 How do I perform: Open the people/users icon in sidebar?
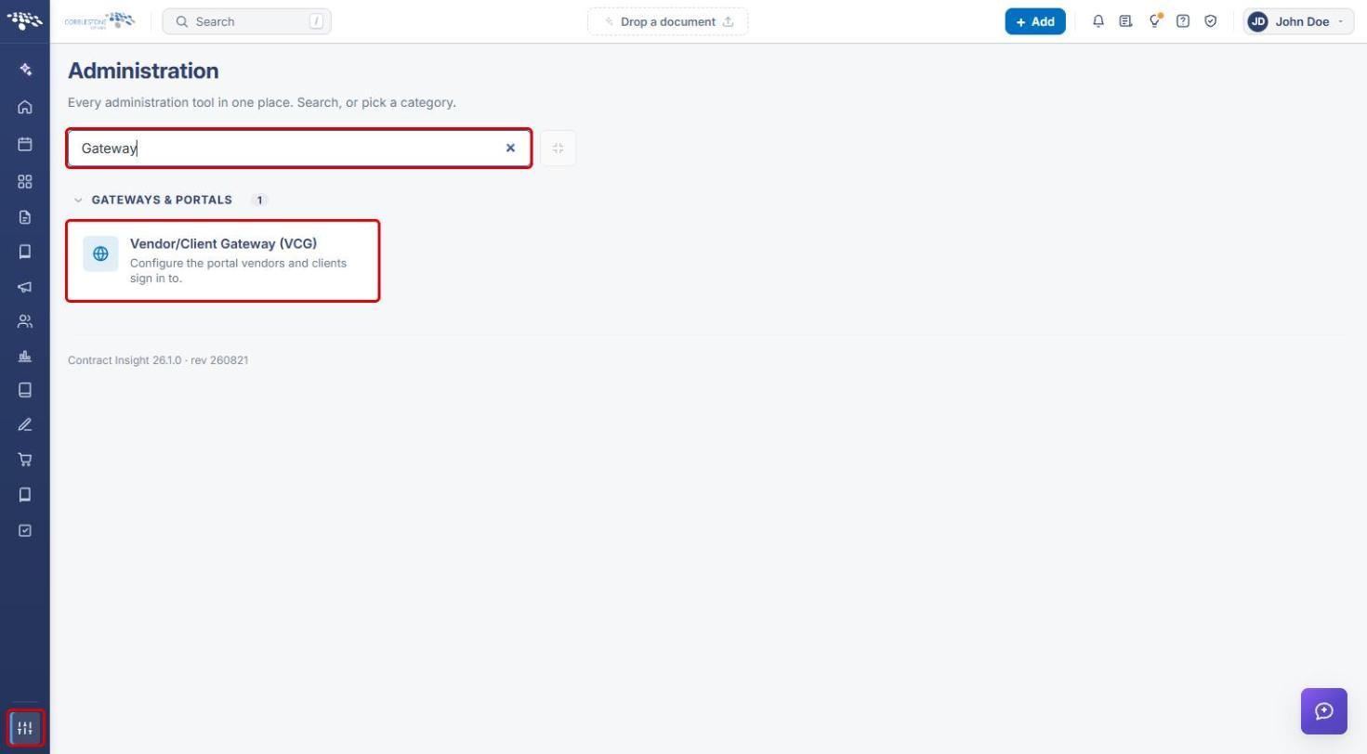coord(25,321)
